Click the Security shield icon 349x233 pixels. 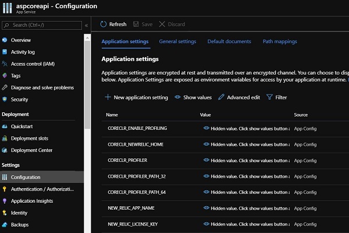pos(5,100)
